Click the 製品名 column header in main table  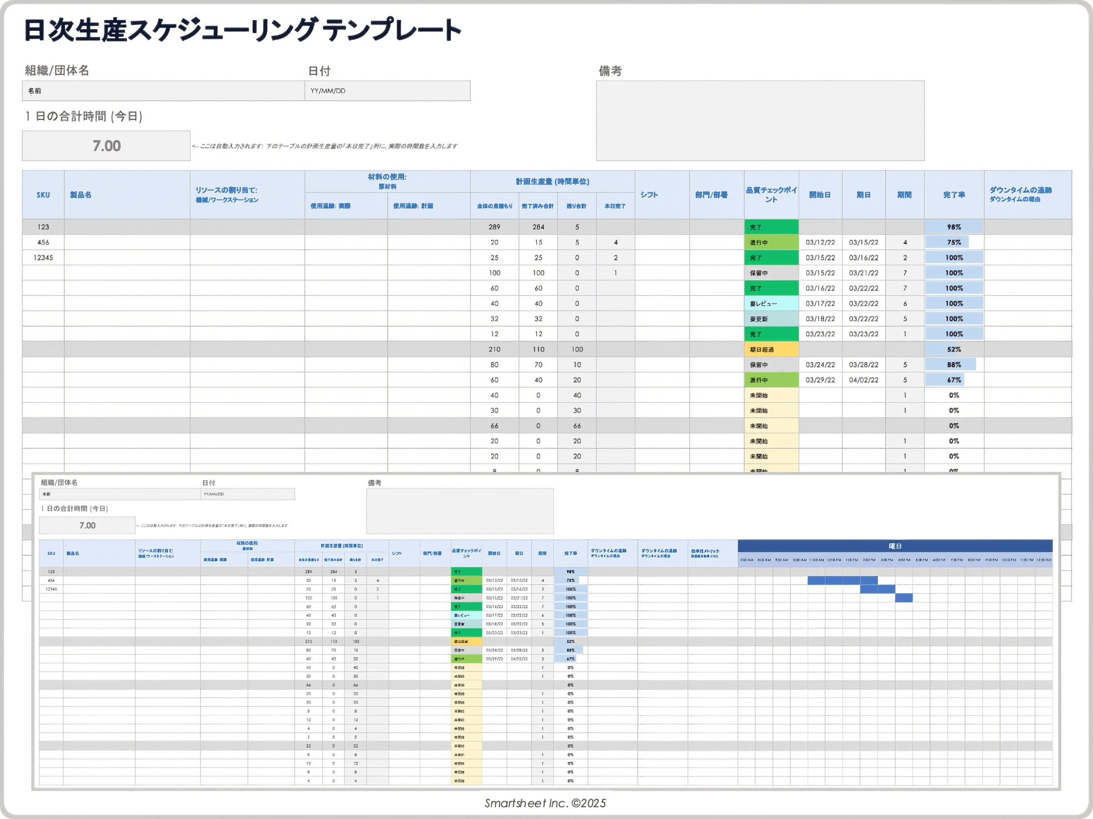pyautogui.click(x=127, y=195)
